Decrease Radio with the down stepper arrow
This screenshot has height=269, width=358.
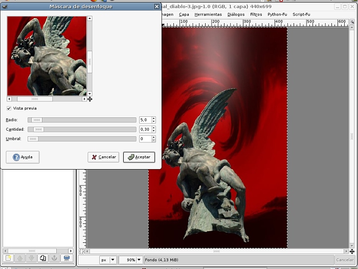point(154,122)
